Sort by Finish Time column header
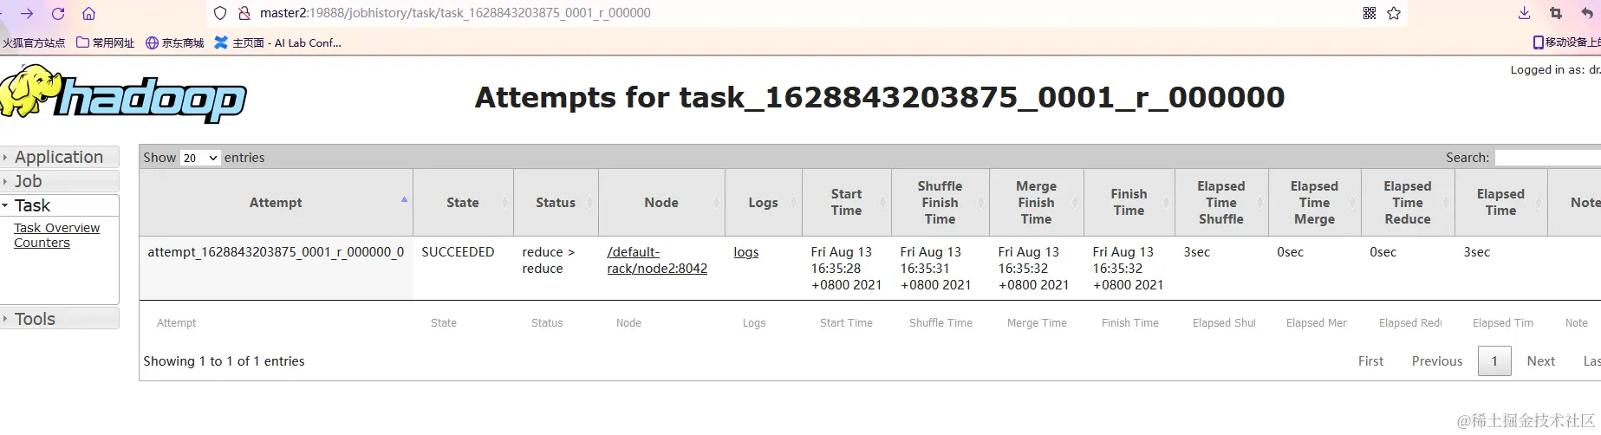Screen dimensions: 1601x435 (x=1129, y=203)
